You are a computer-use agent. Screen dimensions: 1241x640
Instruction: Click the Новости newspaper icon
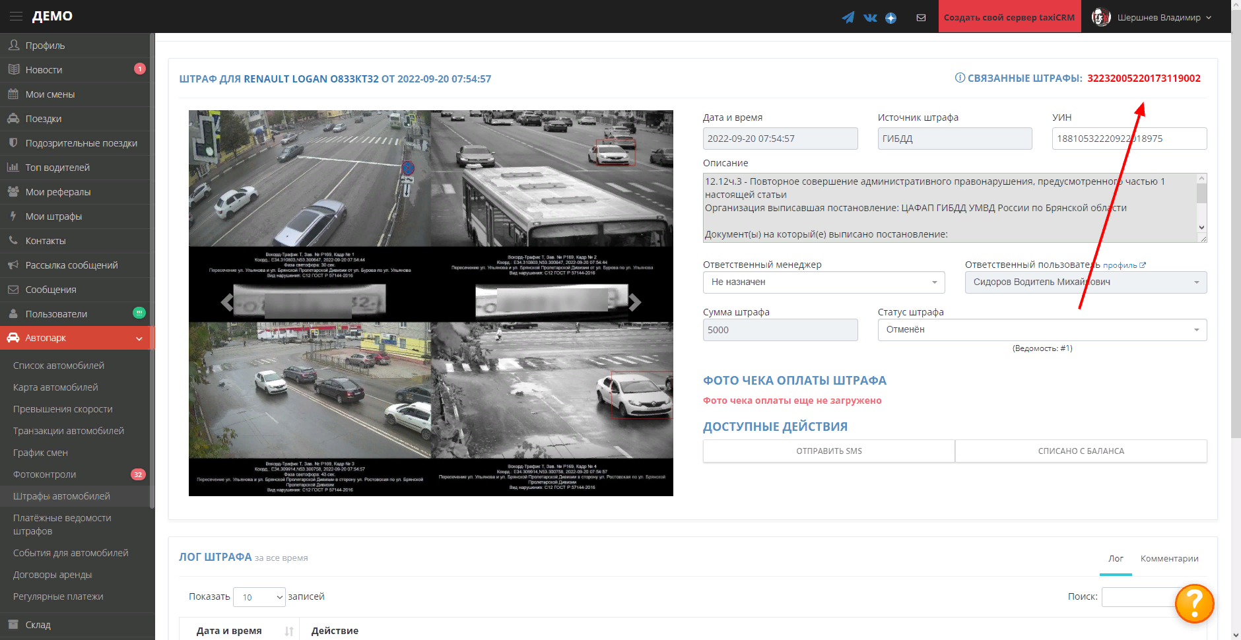click(13, 69)
